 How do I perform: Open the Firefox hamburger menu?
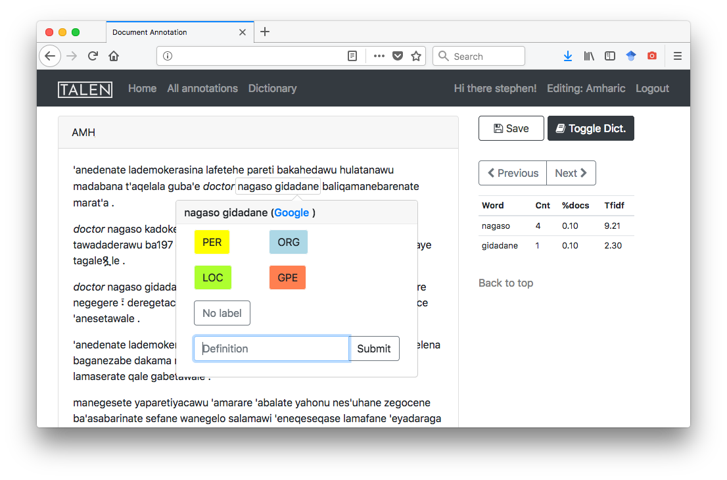coord(678,56)
